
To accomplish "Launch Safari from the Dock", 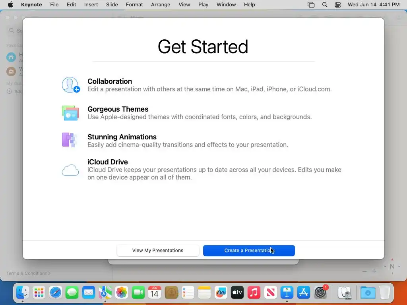I will pos(56,293).
